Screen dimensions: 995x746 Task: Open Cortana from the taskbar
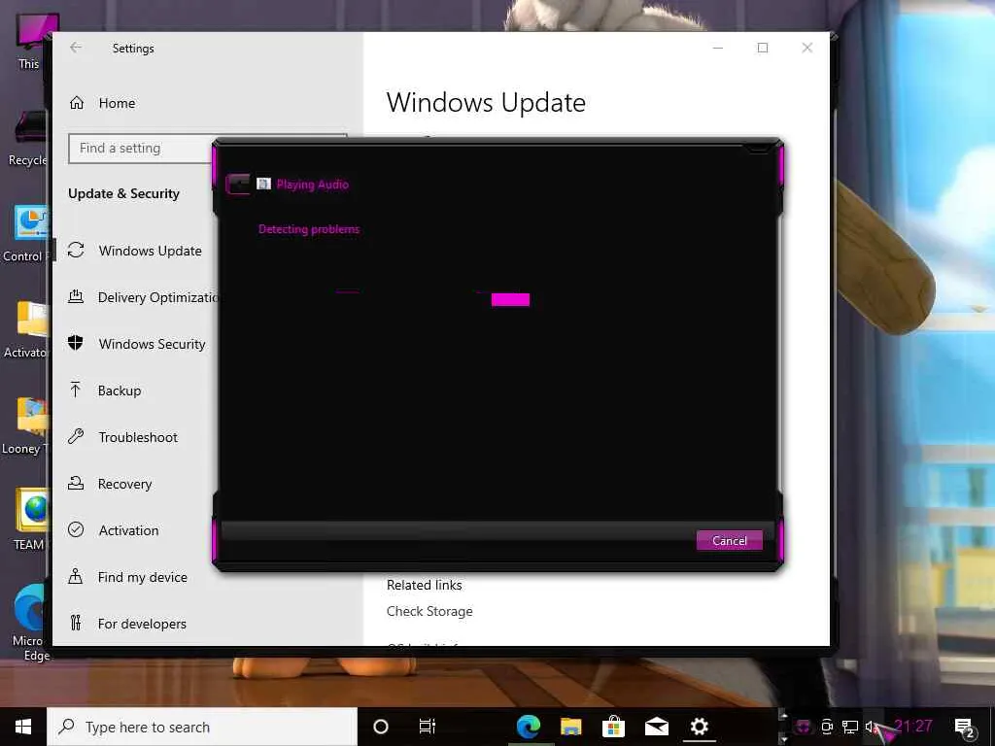381,727
